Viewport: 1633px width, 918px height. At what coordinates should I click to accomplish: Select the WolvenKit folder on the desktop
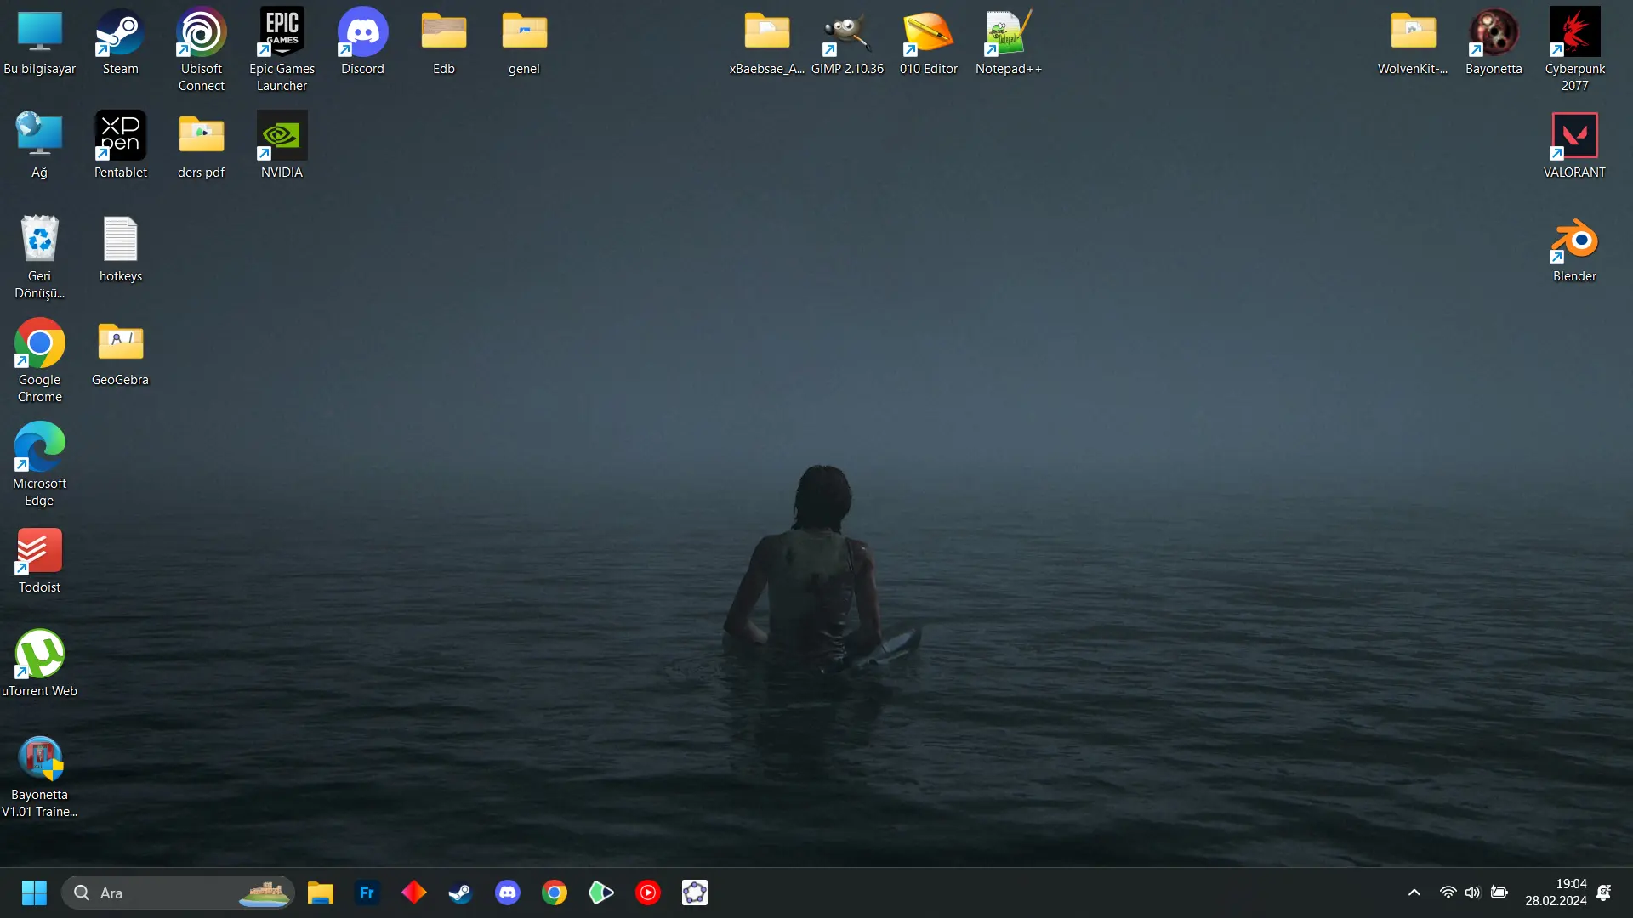coord(1413,42)
